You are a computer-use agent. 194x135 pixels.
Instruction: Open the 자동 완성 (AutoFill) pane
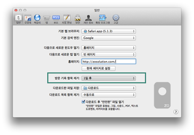(67, 19)
